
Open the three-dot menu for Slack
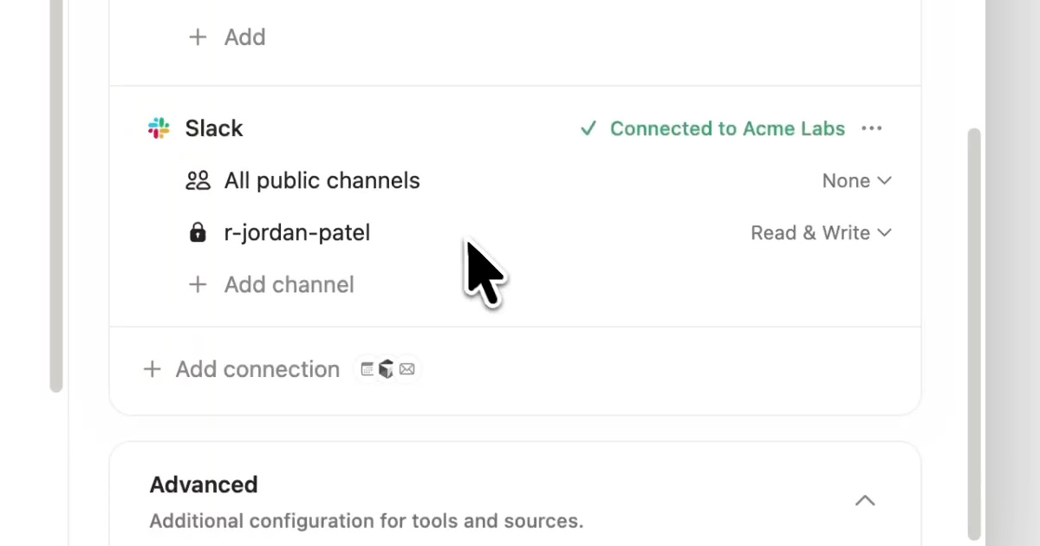(871, 128)
